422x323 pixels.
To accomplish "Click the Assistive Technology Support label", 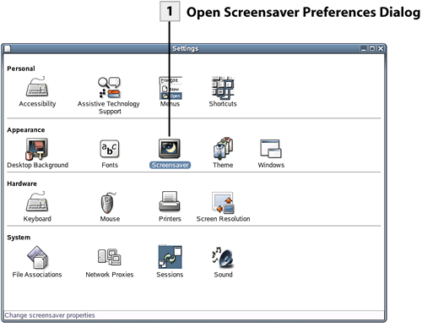I will click(109, 107).
